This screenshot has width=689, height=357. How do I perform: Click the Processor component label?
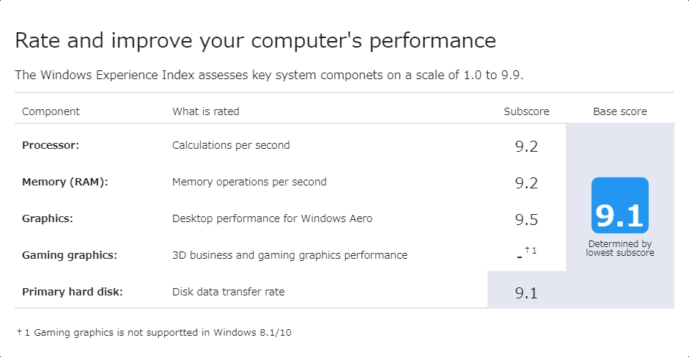click(51, 145)
